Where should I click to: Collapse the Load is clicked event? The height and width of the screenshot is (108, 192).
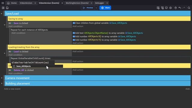(4, 53)
